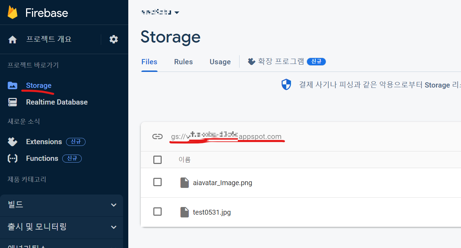Click the 제품 카테고리 heading

pos(27,180)
